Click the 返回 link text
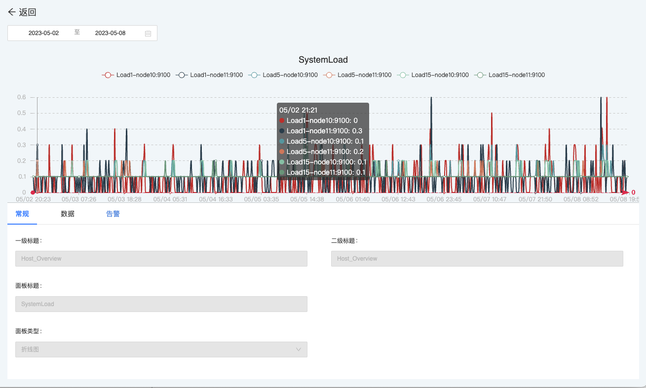 click(28, 12)
